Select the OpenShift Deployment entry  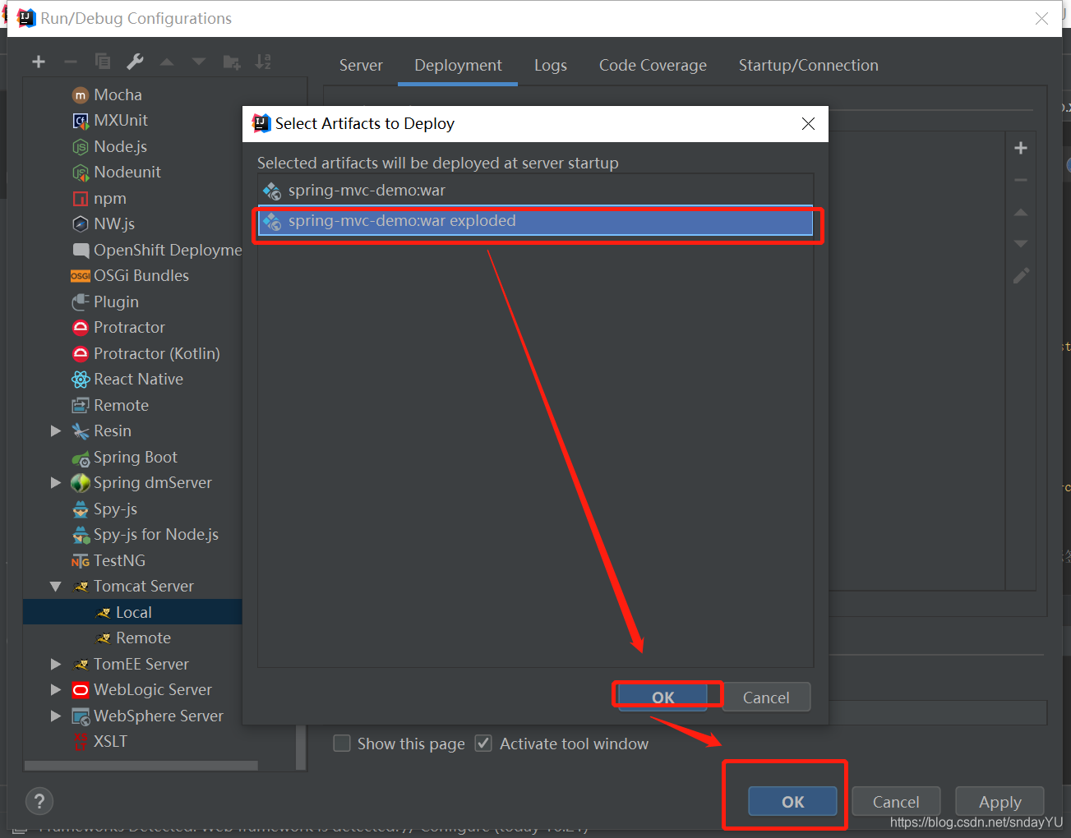[168, 250]
